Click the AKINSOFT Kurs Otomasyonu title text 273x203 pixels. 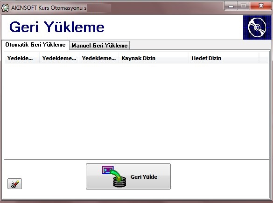tap(49, 8)
